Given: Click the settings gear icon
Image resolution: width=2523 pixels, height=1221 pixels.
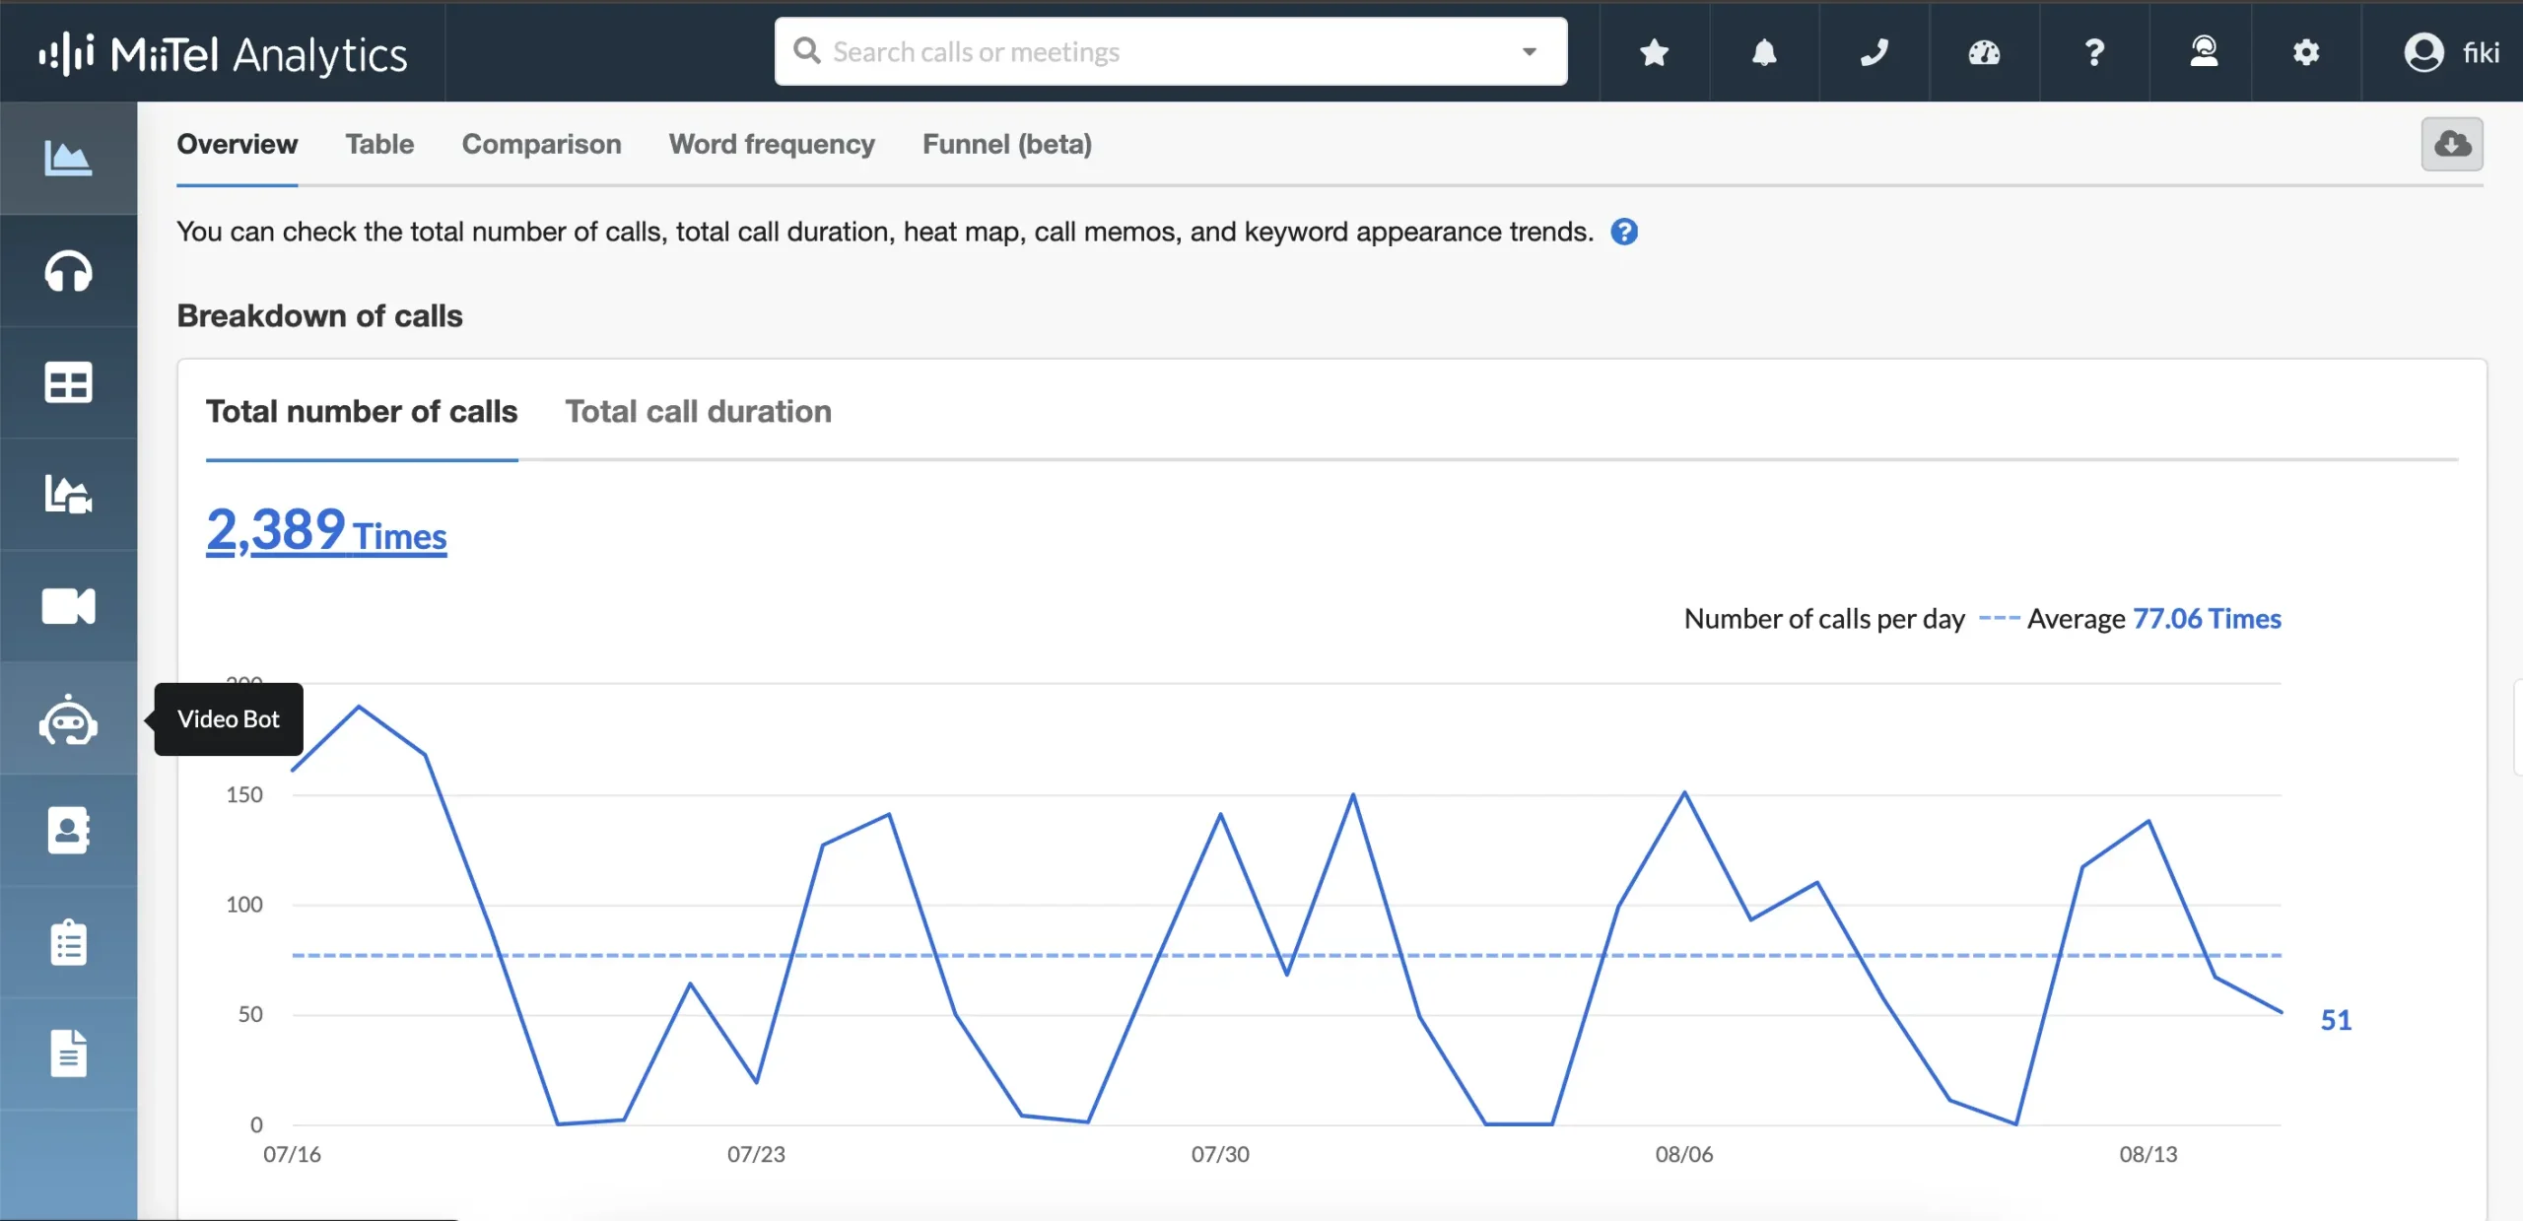Looking at the screenshot, I should point(2304,51).
